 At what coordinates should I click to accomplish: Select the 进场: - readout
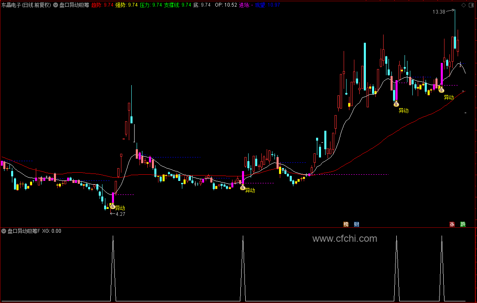(x=246, y=5)
